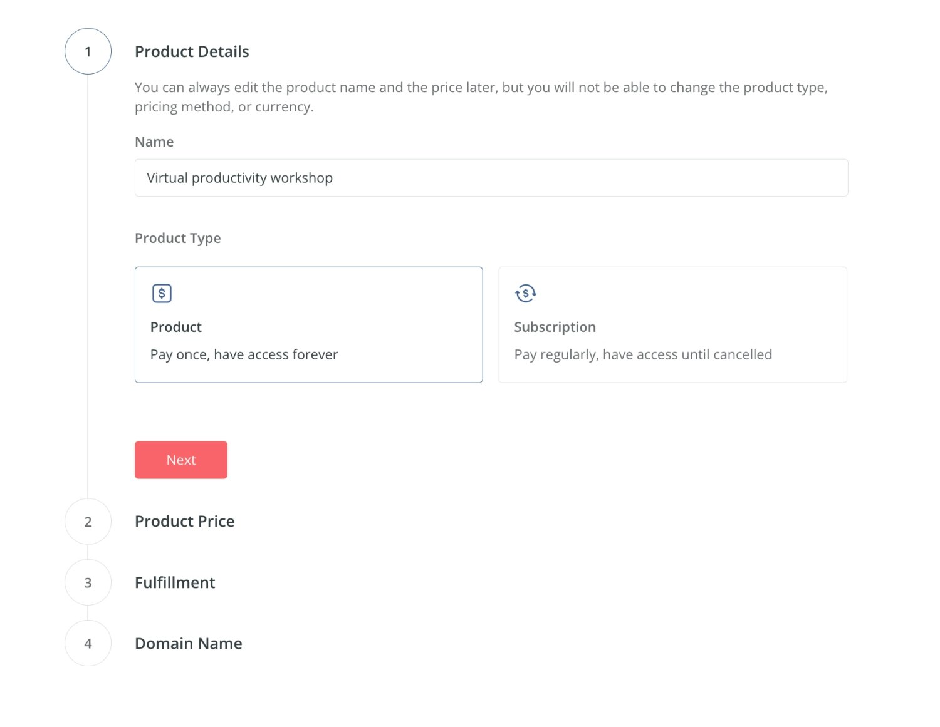
Task: Select the step 2 circle indicator
Action: pos(88,522)
